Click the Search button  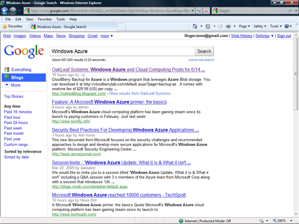[204, 51]
